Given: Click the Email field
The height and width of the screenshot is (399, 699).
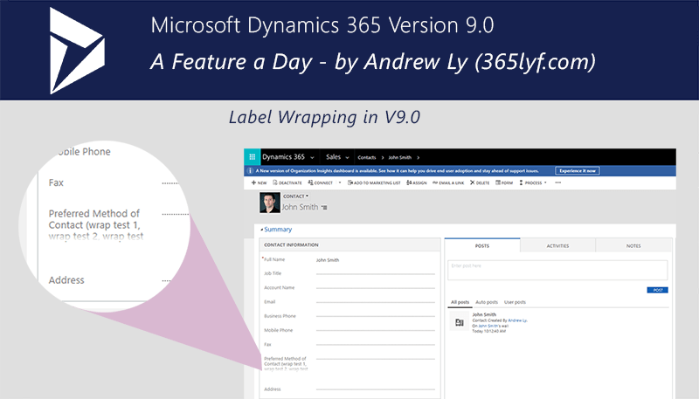Looking at the screenshot, I should 376,302.
